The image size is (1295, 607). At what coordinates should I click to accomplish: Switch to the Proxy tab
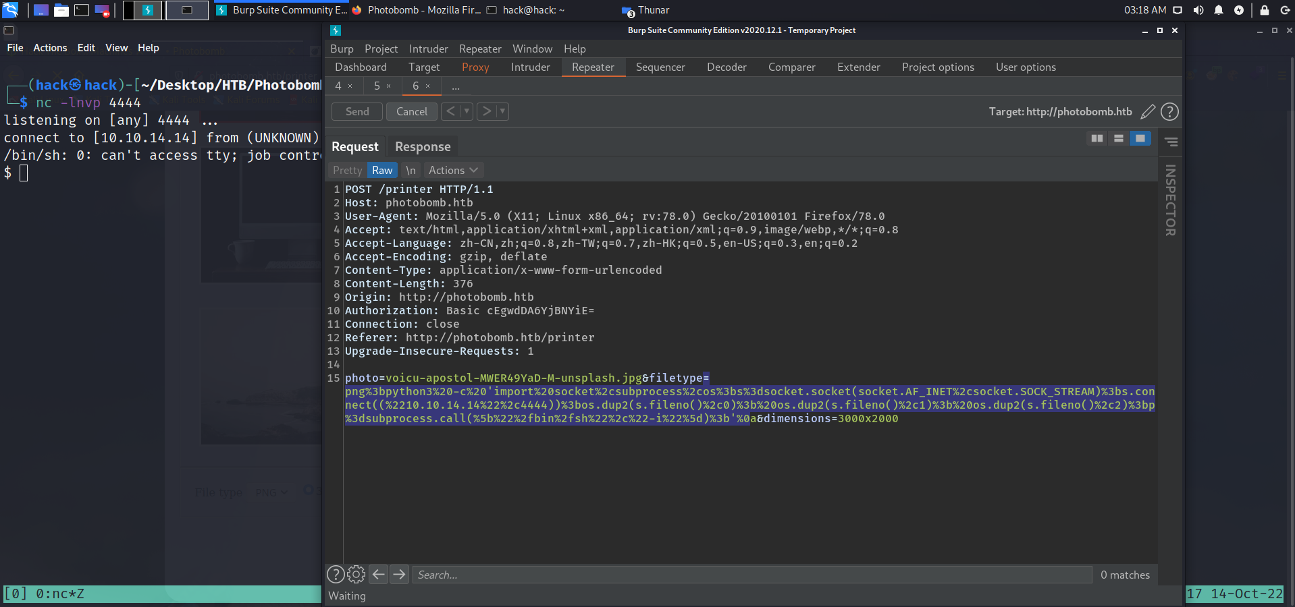point(475,67)
